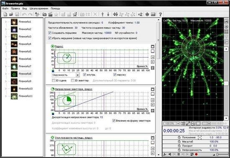This screenshot has height=158, width=230.
Task: Click the particle cluster icon in the toolbar
Action: tap(115, 14)
